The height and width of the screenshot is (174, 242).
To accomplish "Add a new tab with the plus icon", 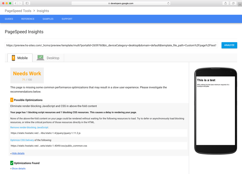I will pos(240,4).
